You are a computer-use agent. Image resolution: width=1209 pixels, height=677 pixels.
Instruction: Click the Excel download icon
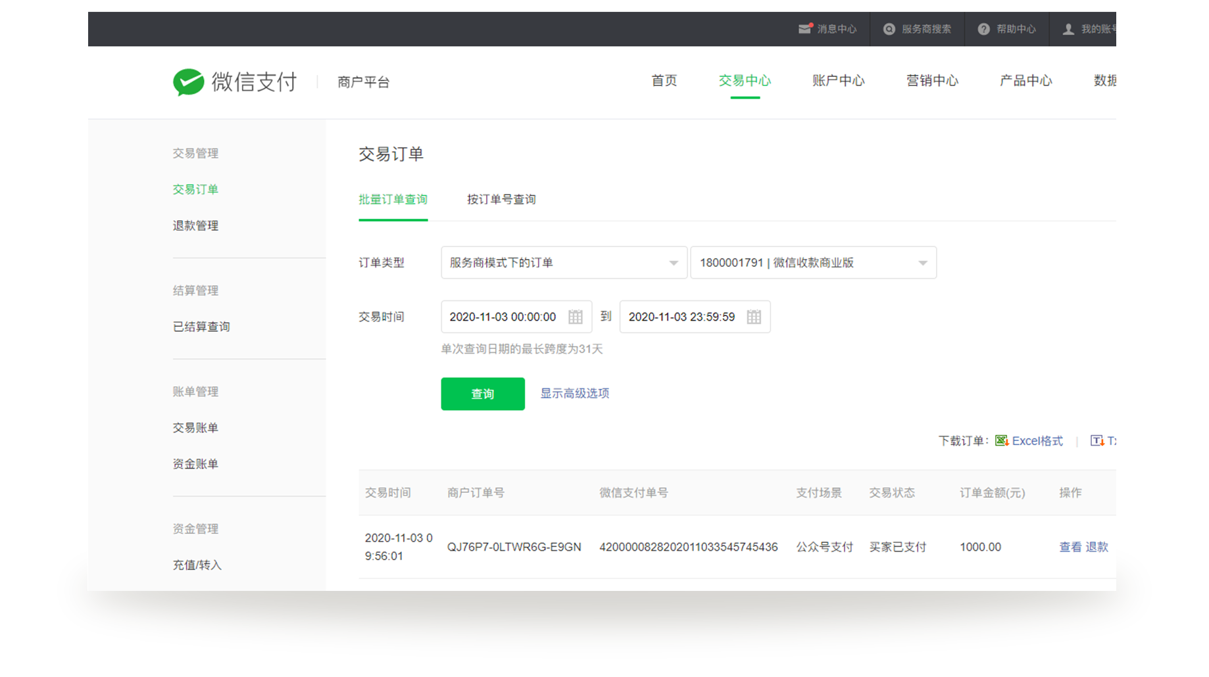coord(1002,440)
